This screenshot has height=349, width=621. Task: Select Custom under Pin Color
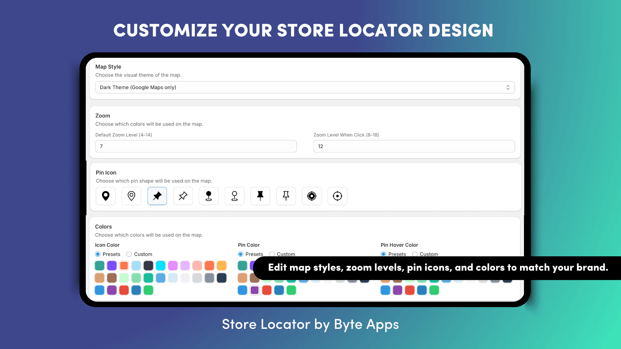point(272,254)
